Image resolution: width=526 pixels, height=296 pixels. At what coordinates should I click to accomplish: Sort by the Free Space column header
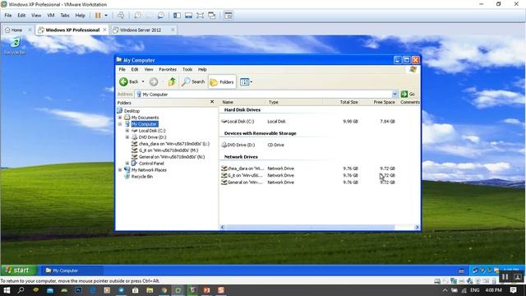tap(379, 102)
